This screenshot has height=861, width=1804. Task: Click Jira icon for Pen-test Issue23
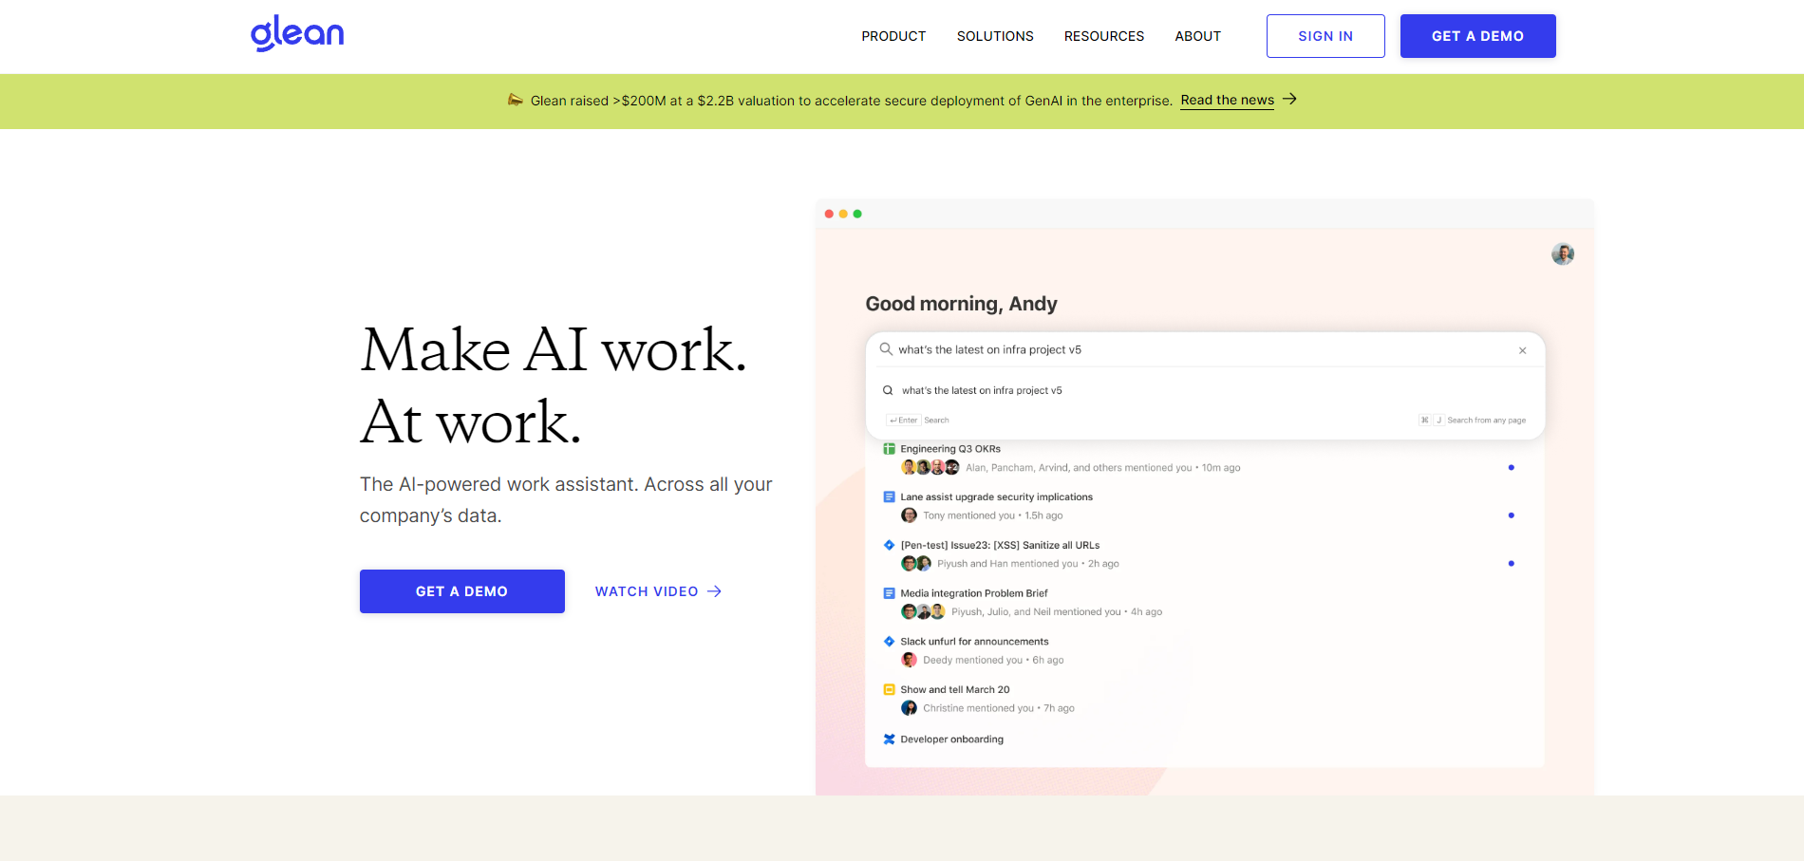coord(890,545)
